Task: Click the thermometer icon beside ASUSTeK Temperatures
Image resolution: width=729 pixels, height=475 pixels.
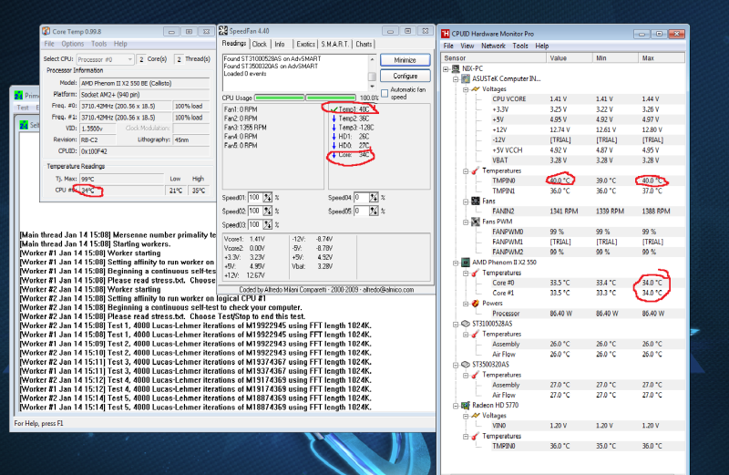Action: (476, 170)
